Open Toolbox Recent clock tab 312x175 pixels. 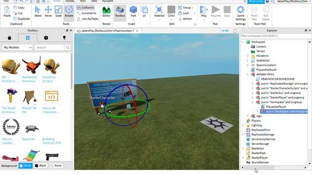click(x=46, y=38)
